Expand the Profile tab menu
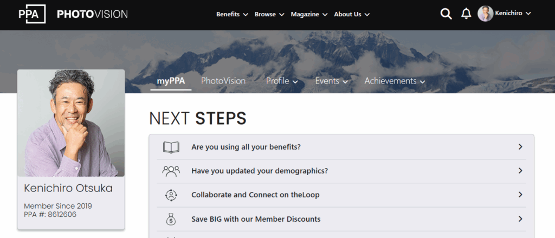555x238 pixels. click(282, 81)
